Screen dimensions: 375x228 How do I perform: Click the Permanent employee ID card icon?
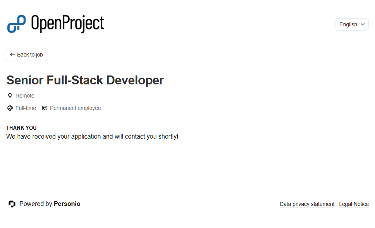point(45,108)
